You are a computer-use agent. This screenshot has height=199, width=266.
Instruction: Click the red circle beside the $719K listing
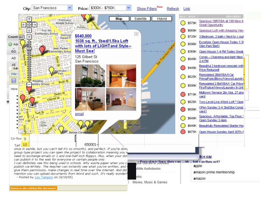point(183,94)
